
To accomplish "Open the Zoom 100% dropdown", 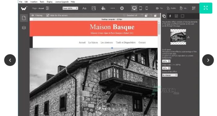I will 70,8.
